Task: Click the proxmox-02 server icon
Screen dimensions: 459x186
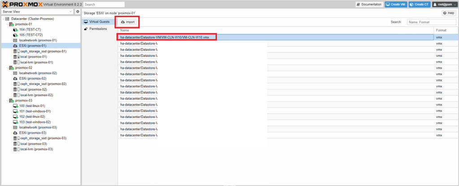Action: [x=11, y=68]
